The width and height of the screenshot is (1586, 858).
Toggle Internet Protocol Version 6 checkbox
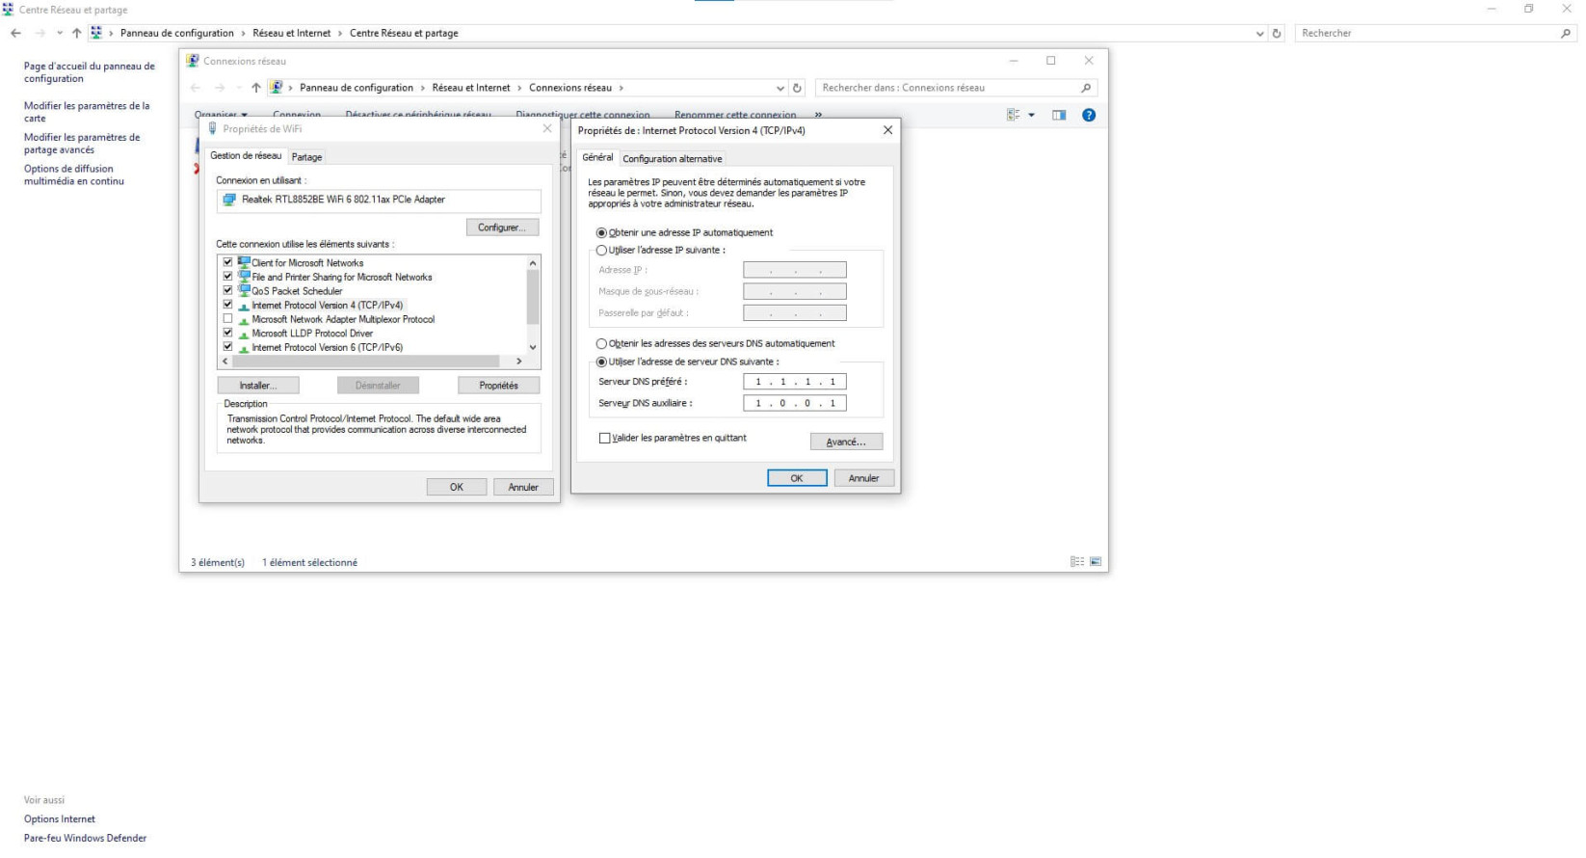click(228, 347)
